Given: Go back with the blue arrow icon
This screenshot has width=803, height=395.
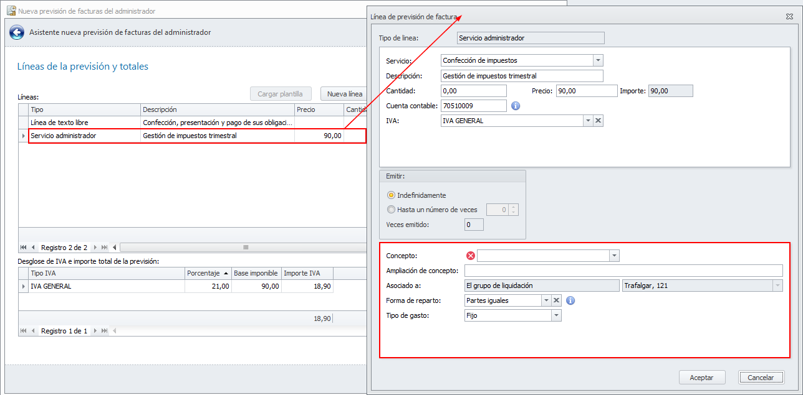Looking at the screenshot, I should point(17,32).
